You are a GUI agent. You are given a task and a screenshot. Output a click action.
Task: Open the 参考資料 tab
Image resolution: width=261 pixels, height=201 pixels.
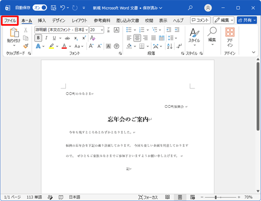click(102, 20)
